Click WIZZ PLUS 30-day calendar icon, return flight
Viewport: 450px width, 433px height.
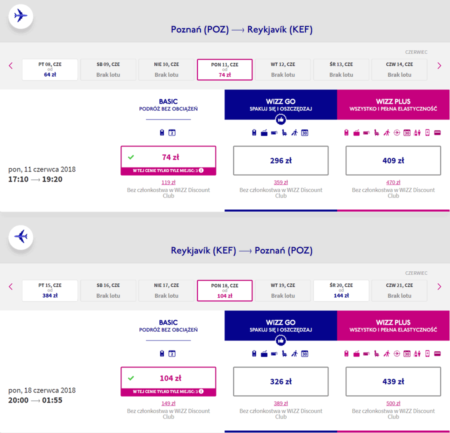tap(407, 354)
